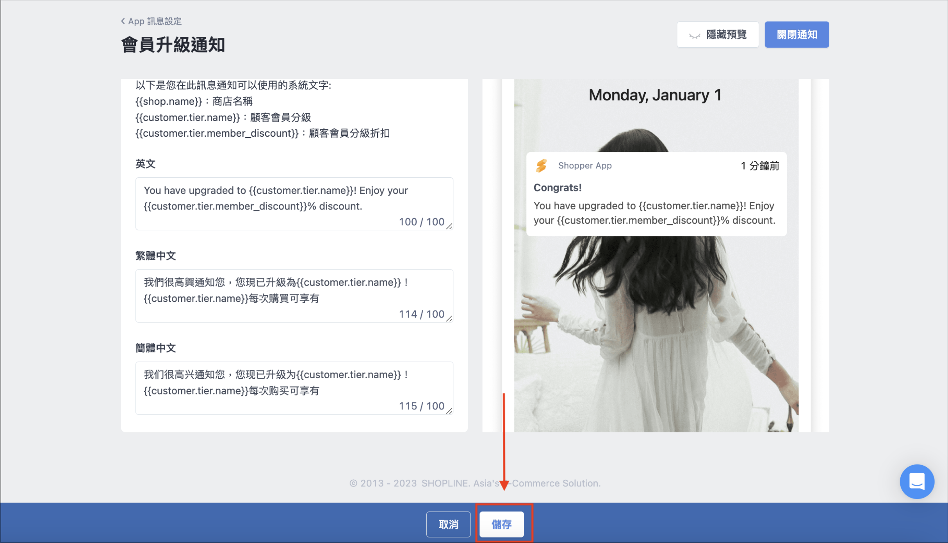Image resolution: width=948 pixels, height=543 pixels.
Task: Click the resize handle of 繁體中文 text area
Action: tap(449, 319)
